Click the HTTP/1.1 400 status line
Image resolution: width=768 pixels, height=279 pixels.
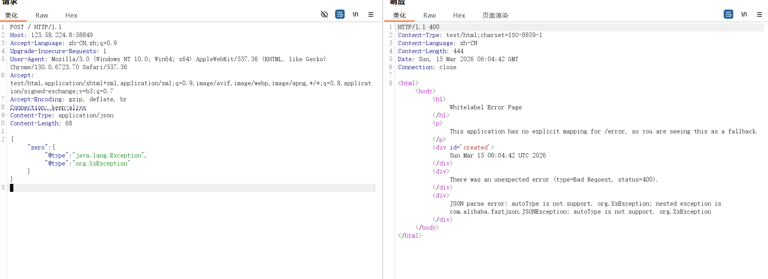418,27
